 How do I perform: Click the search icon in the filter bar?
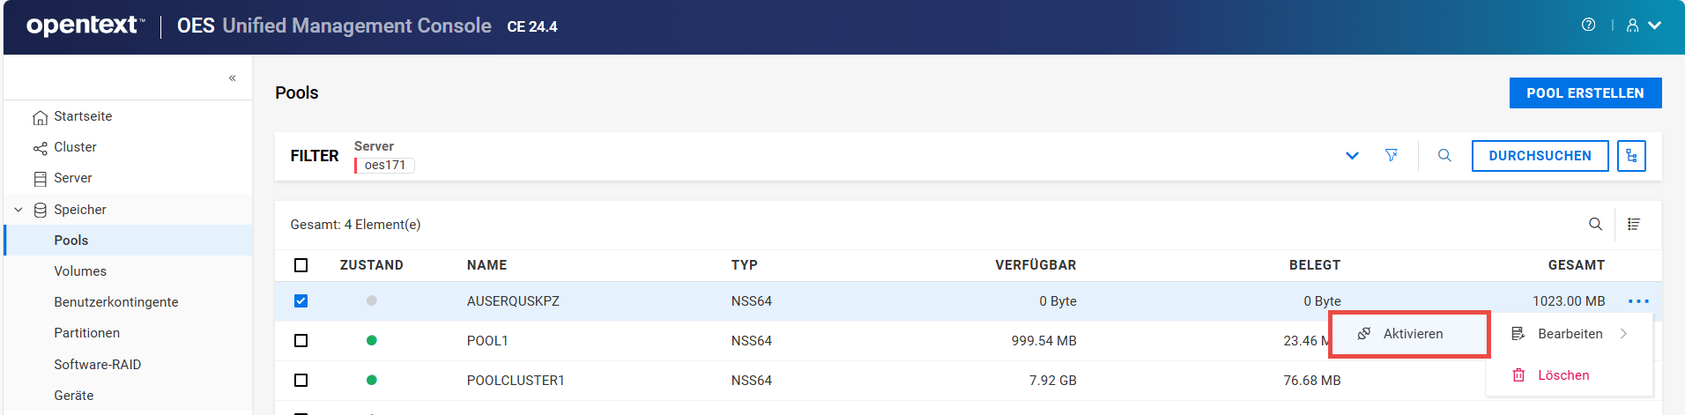tap(1444, 155)
